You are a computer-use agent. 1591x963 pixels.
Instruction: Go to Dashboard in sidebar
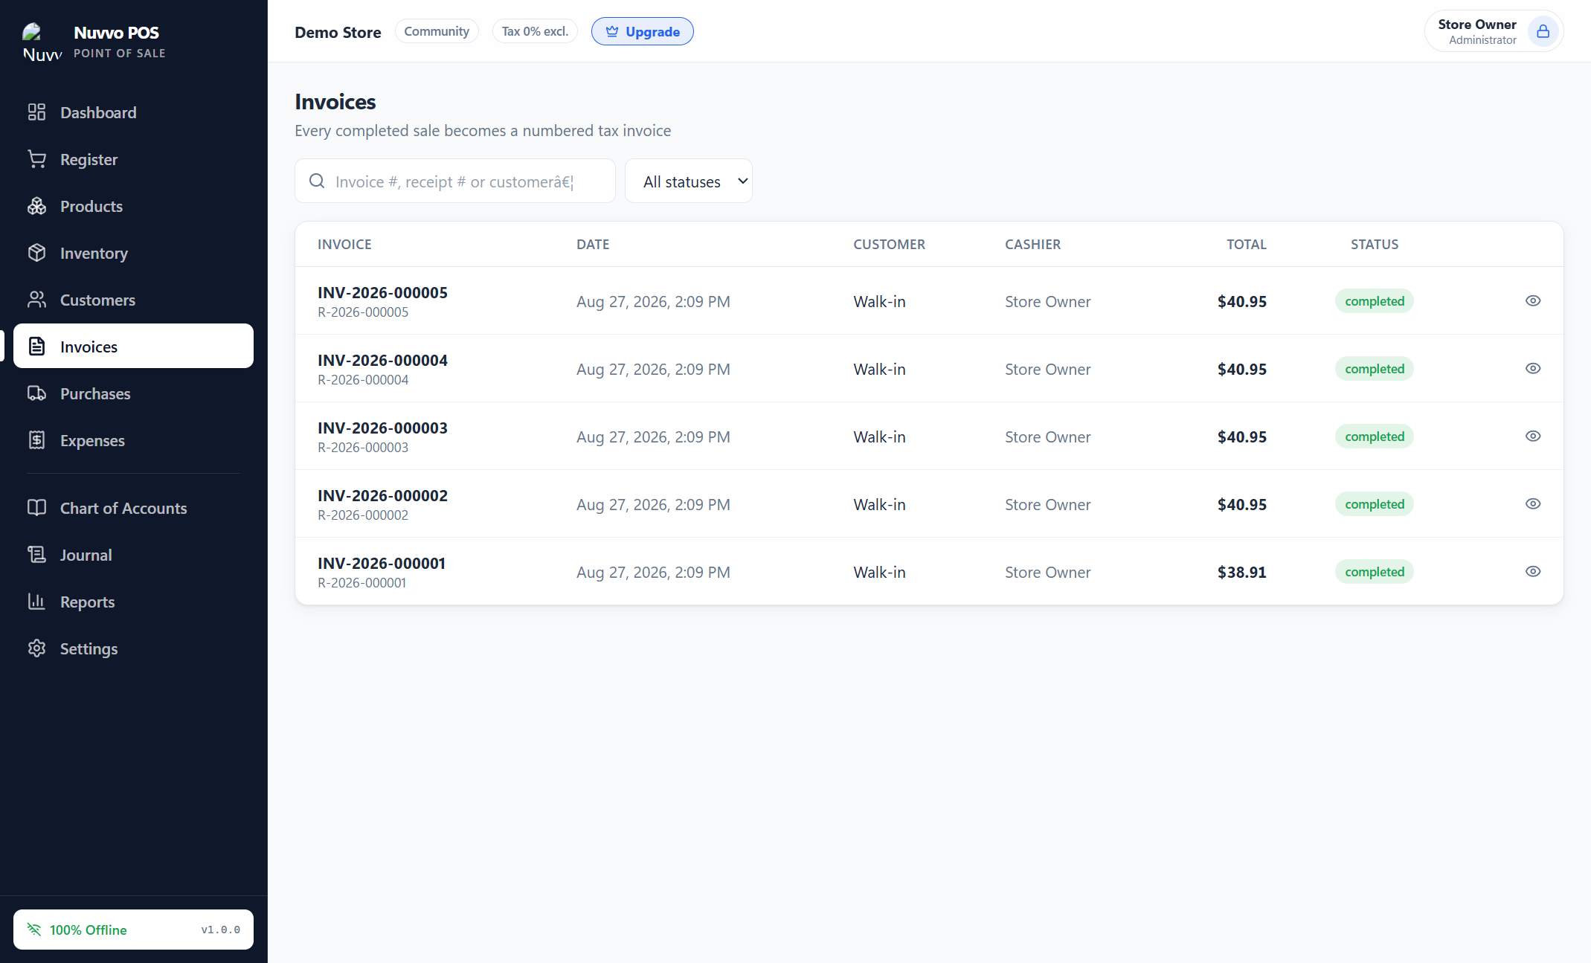click(x=133, y=112)
